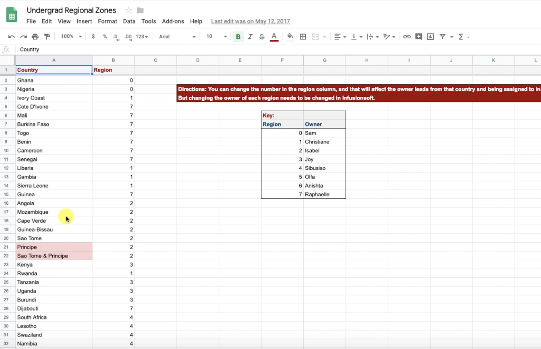Toggle Italic formatting
This screenshot has height=349, width=541.
click(x=250, y=37)
